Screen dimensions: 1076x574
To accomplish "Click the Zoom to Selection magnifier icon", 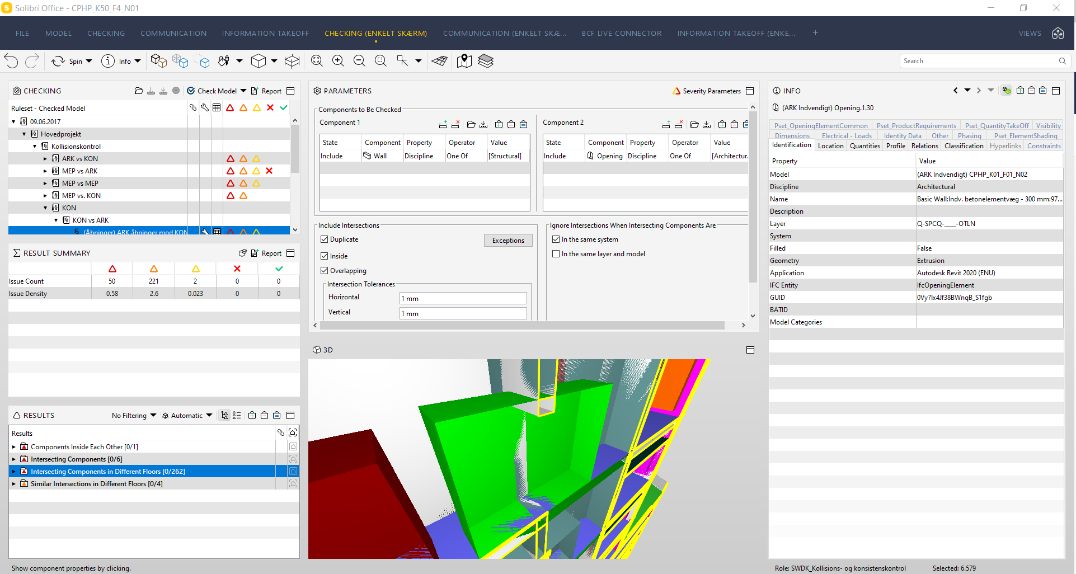I will (x=380, y=61).
